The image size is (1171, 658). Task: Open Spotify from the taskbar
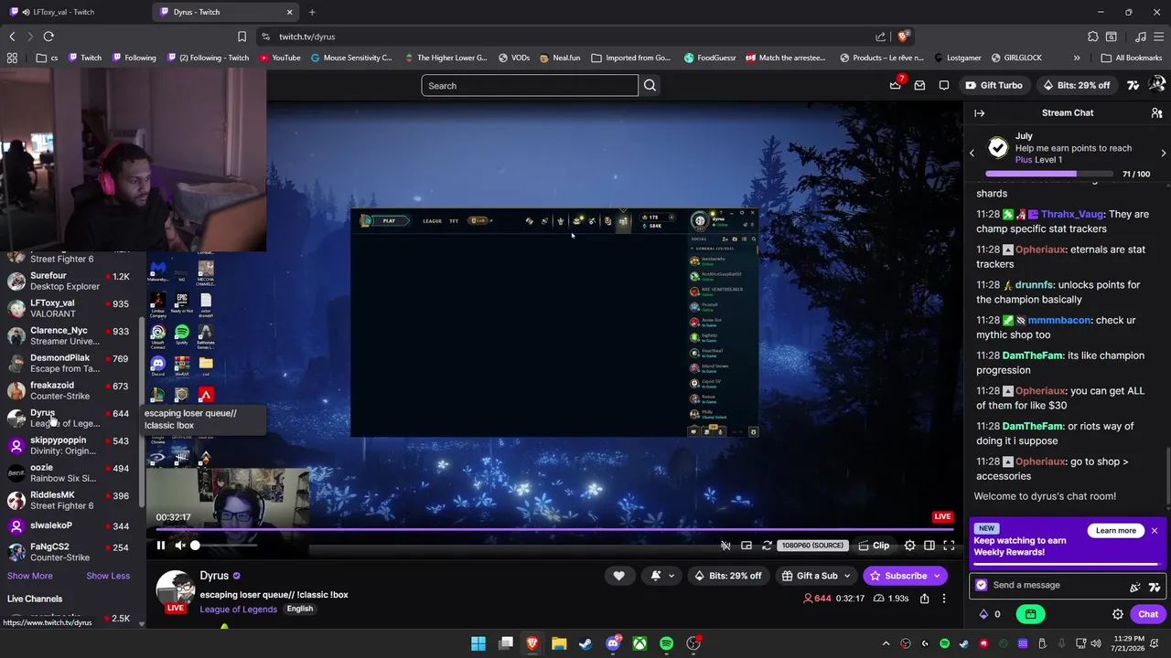tap(666, 643)
